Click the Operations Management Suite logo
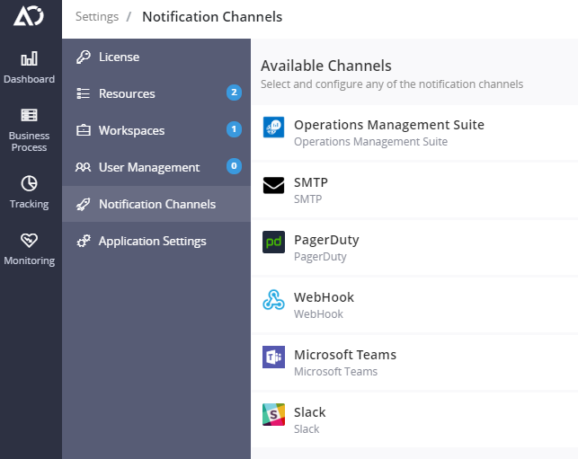 tap(273, 127)
